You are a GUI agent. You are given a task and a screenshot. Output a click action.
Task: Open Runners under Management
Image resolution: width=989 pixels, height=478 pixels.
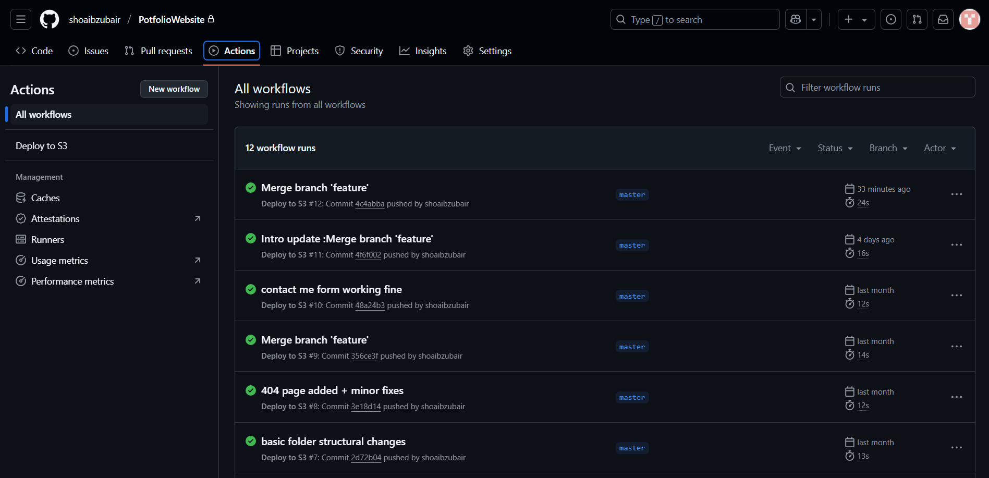point(109,239)
